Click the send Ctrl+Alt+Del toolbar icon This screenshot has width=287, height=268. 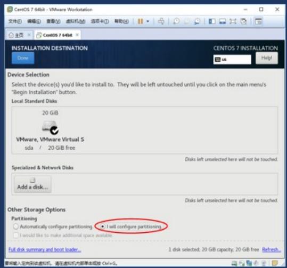pos(161,21)
